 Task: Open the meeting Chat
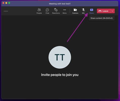coord(47,11)
